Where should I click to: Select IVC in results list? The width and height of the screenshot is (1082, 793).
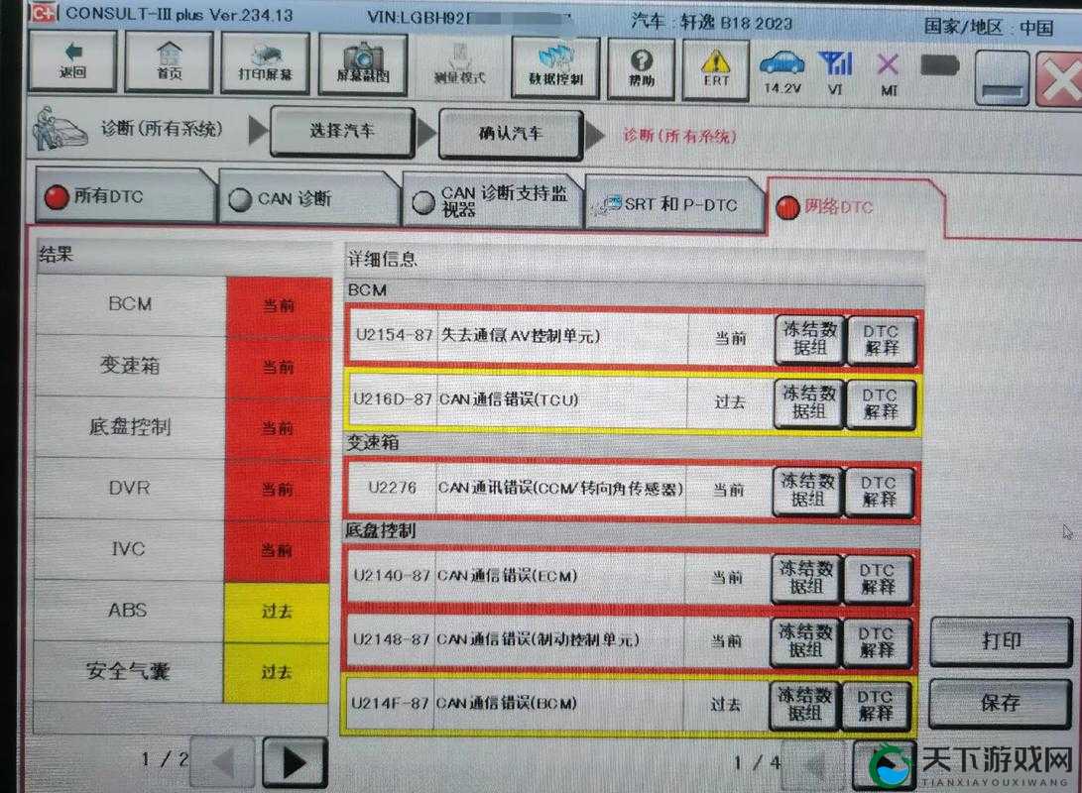pyautogui.click(x=128, y=549)
